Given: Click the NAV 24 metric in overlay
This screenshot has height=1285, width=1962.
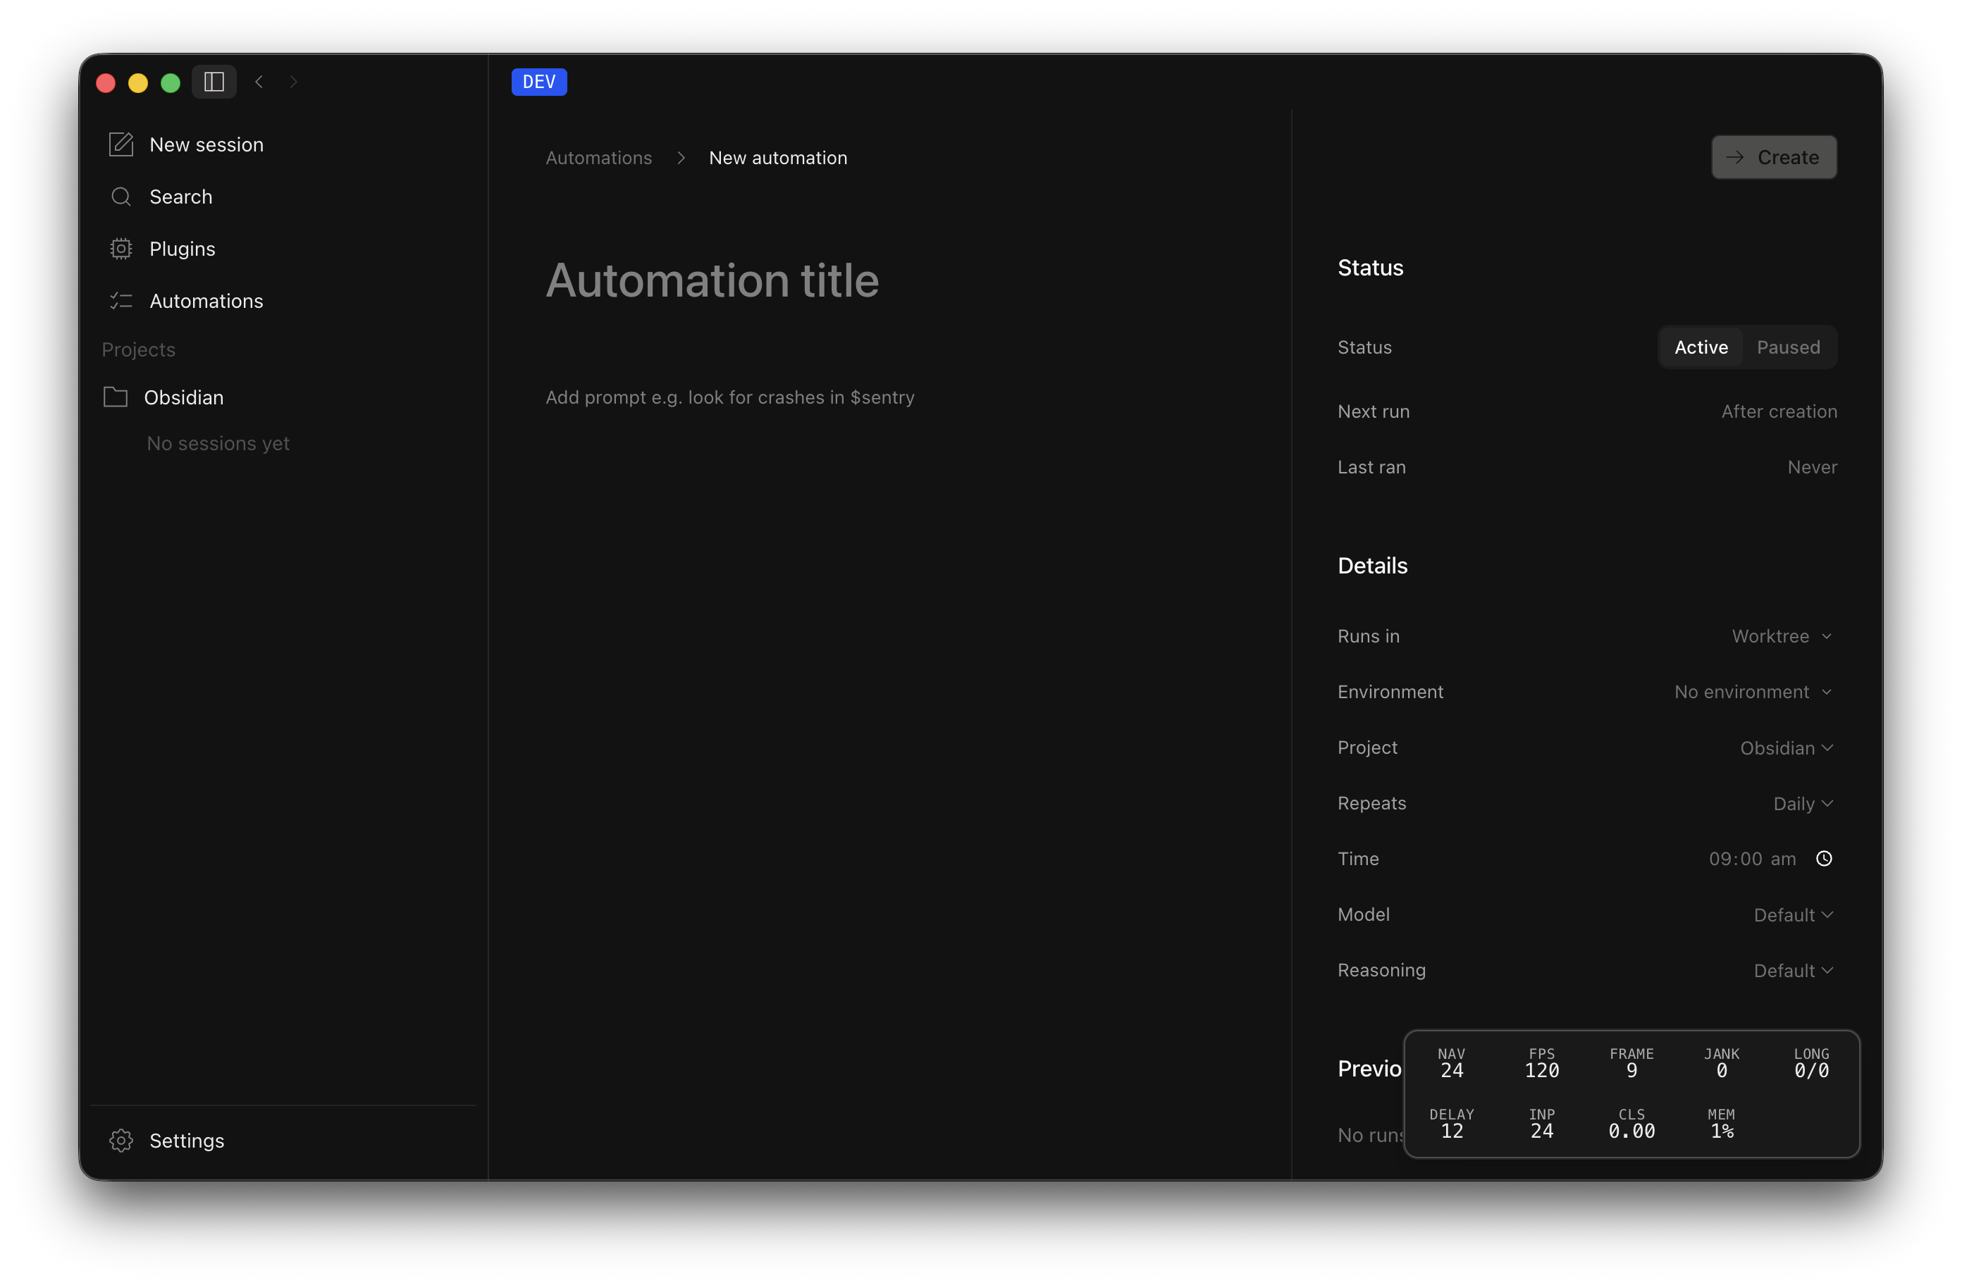Looking at the screenshot, I should [x=1452, y=1062].
